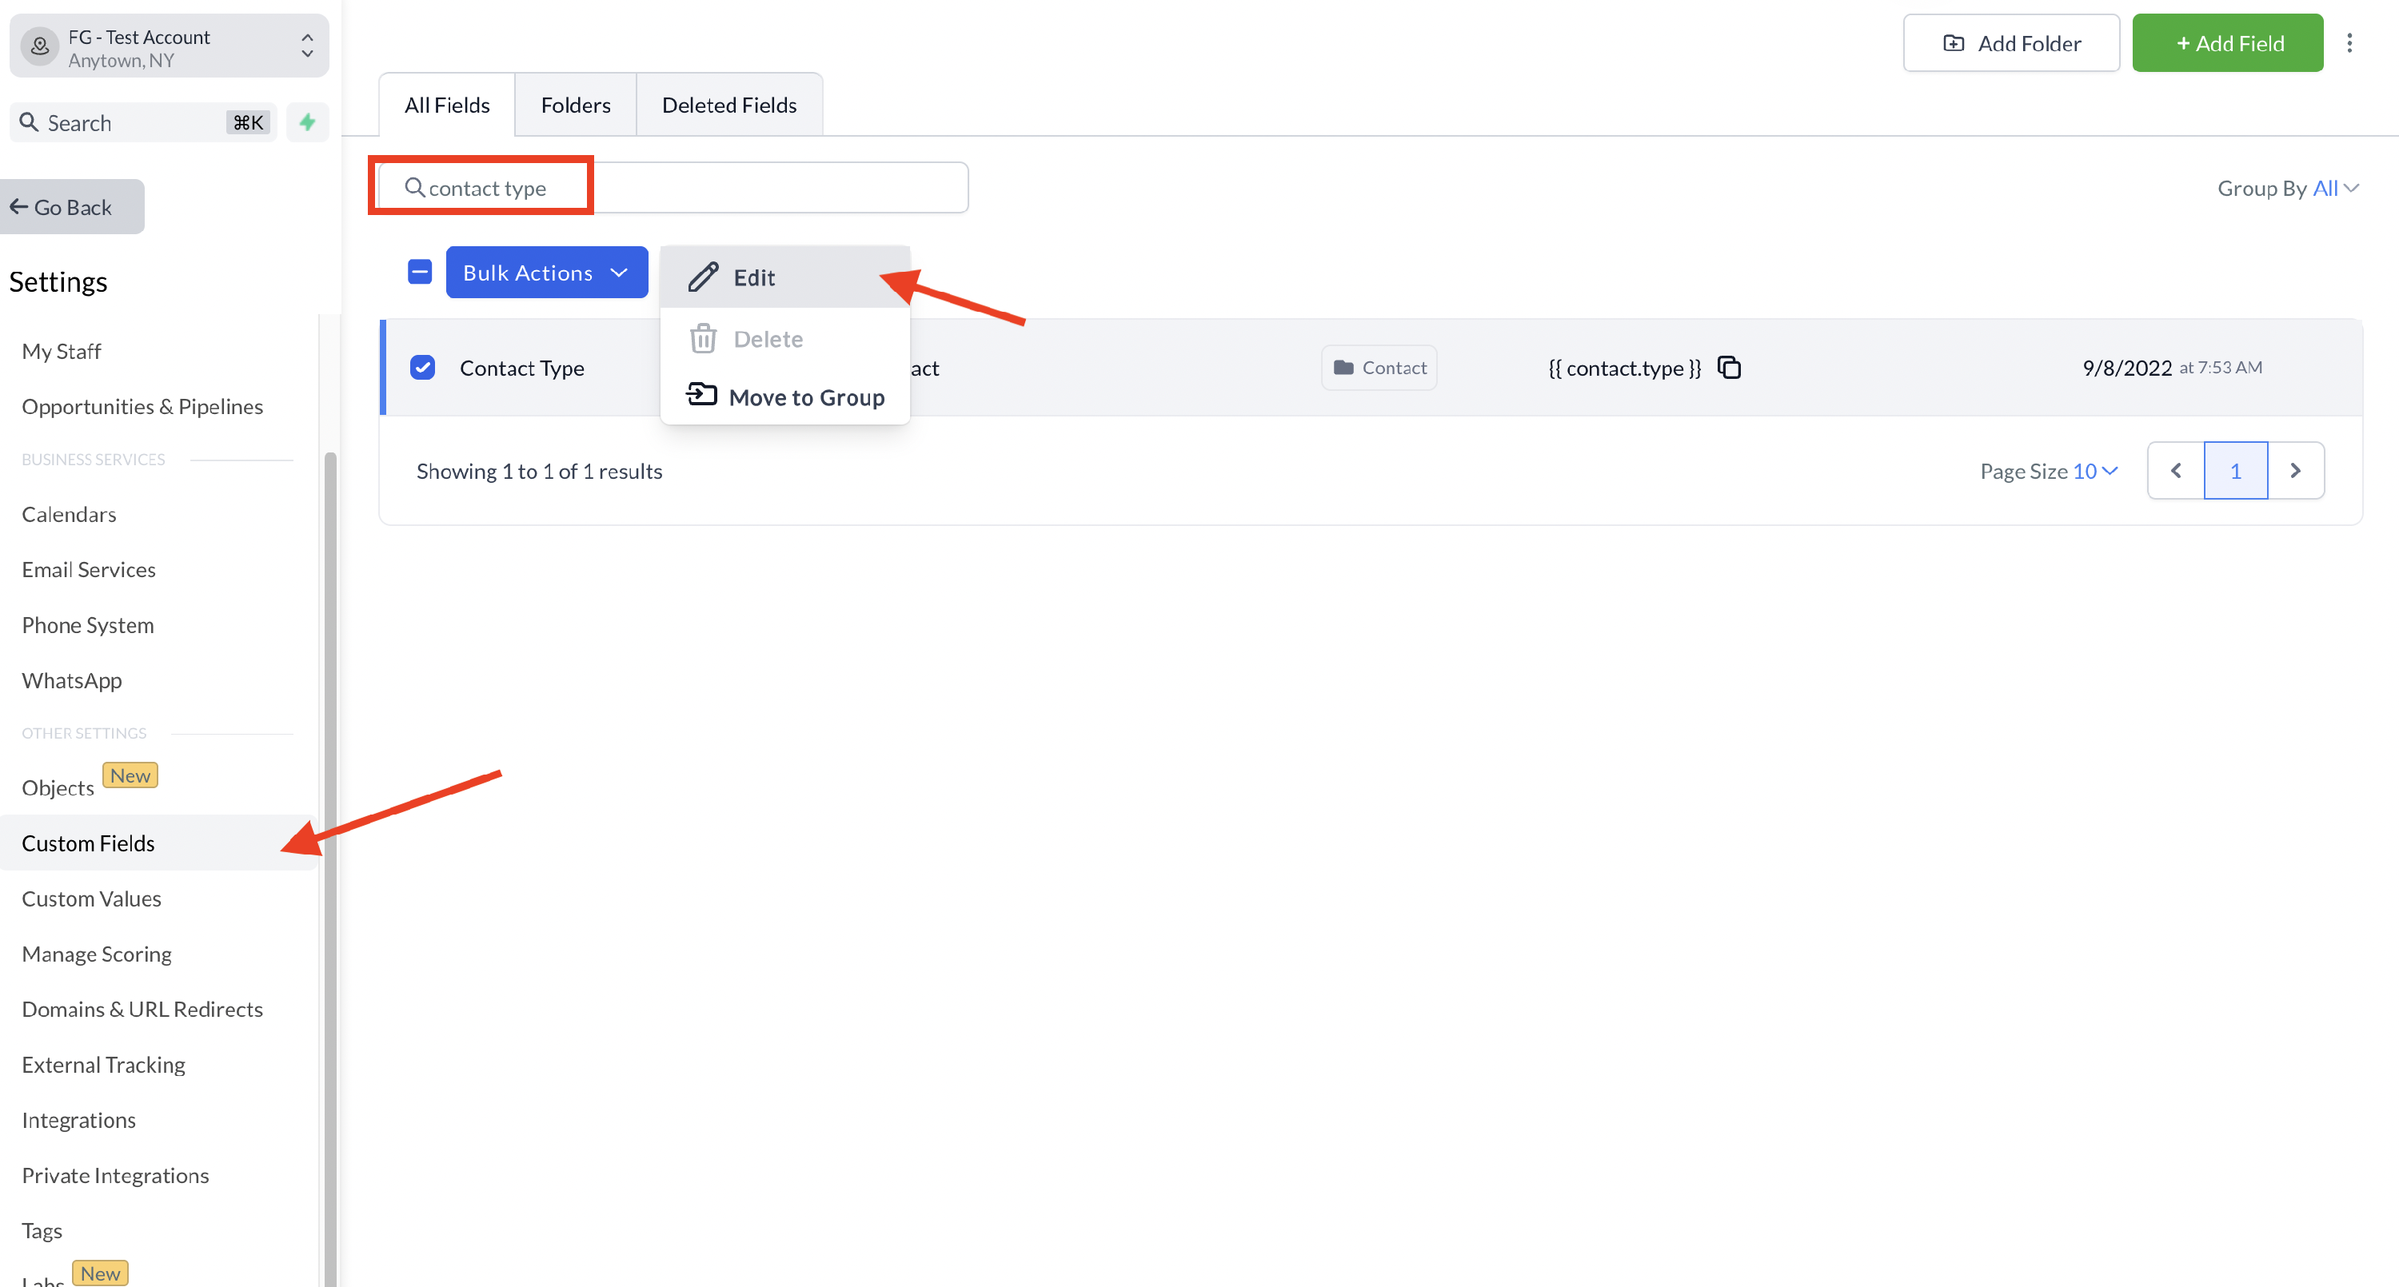Click the Add Folder button
The image size is (2399, 1287).
point(2010,44)
